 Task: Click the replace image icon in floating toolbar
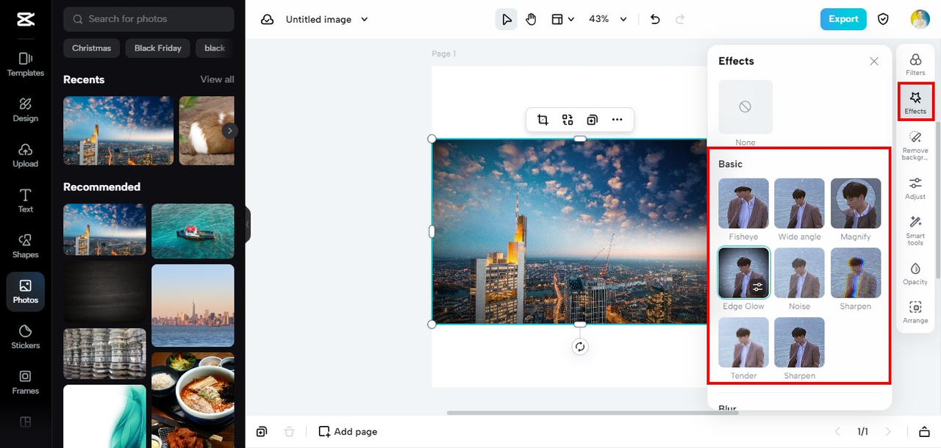[x=568, y=120]
